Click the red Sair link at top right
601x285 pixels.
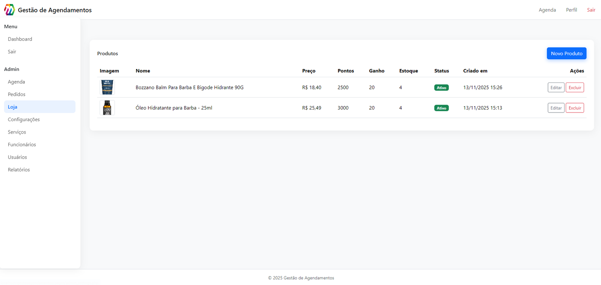coord(591,10)
